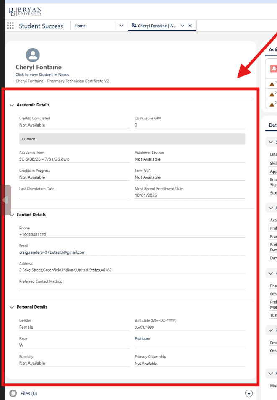277x400 pixels.
Task: Click Cheryl Fontaine's profile avatar icon
Action: pyautogui.click(x=33, y=55)
